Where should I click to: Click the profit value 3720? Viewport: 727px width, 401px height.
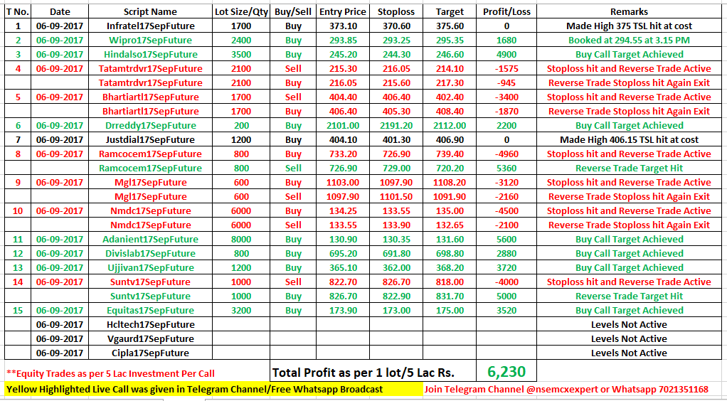506,267
